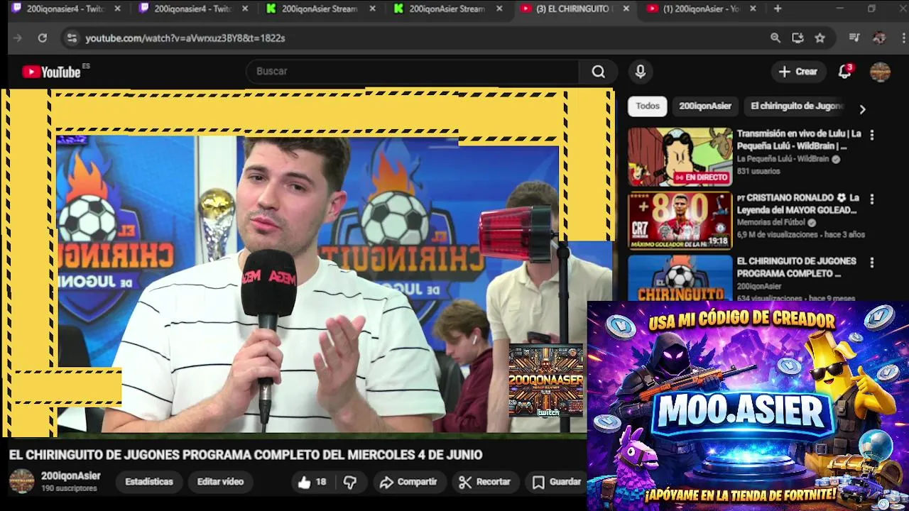Open the Lulu live stream thumbnail
The image size is (909, 511).
point(680,157)
